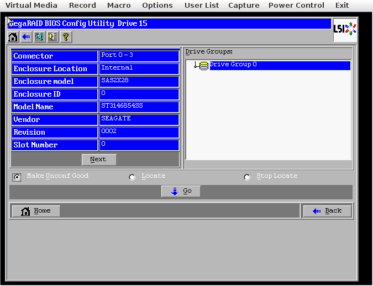Click the blue back arrow toolbar icon
Screen dimensions: 373x286
(x=26, y=37)
